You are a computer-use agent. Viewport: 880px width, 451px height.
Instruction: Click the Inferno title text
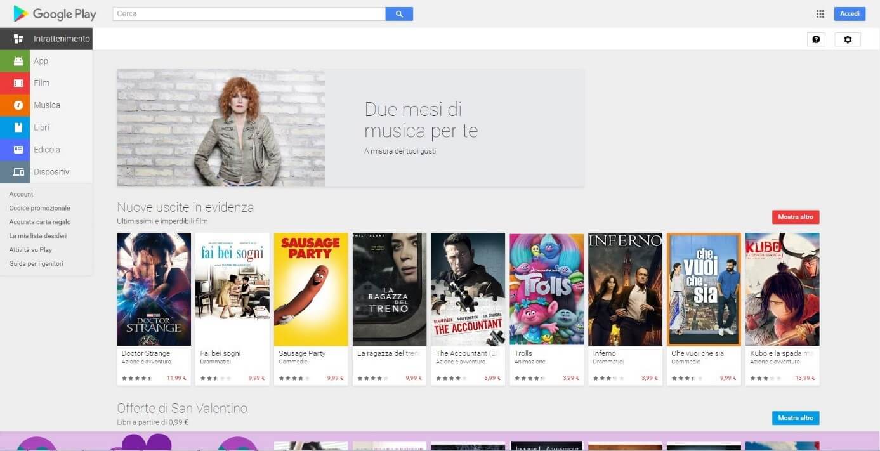click(x=604, y=353)
